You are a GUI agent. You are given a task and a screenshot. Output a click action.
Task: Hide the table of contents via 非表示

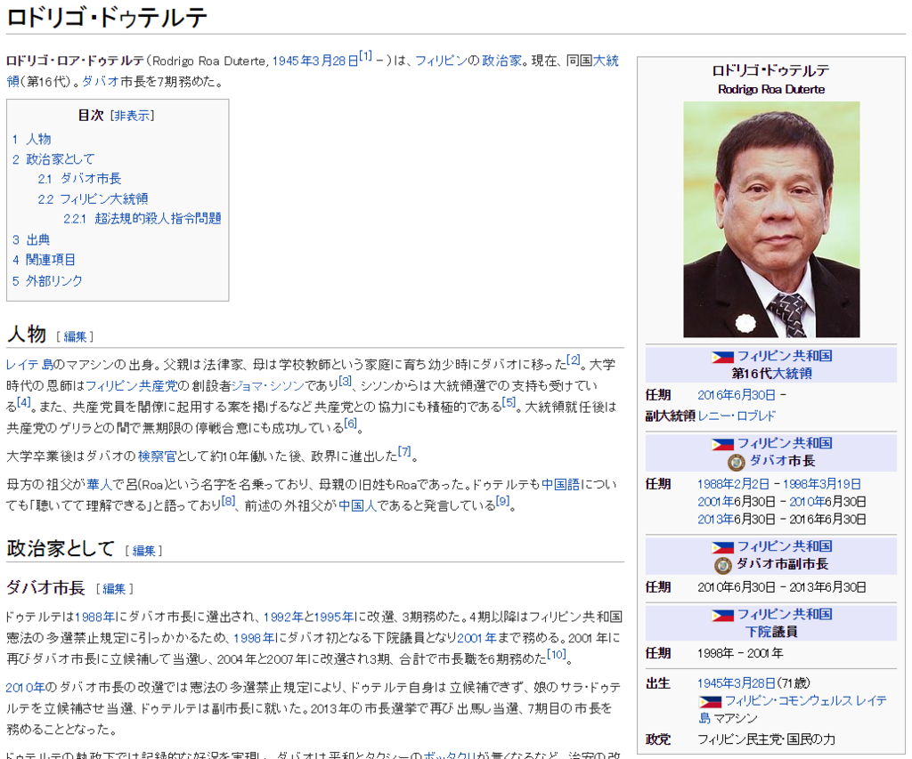[x=132, y=116]
